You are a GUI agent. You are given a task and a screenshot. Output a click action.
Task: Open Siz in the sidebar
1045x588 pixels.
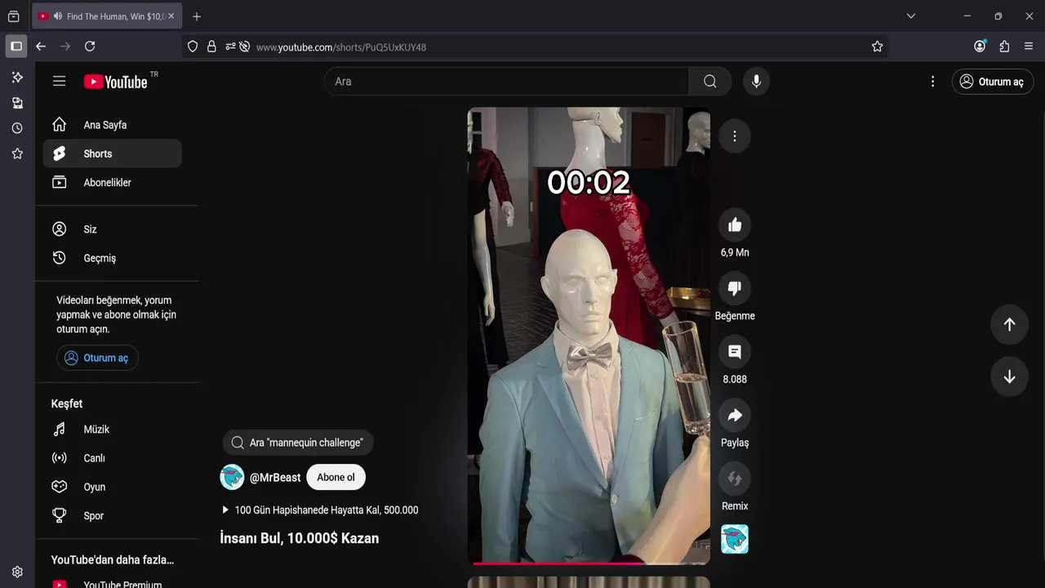113,229
